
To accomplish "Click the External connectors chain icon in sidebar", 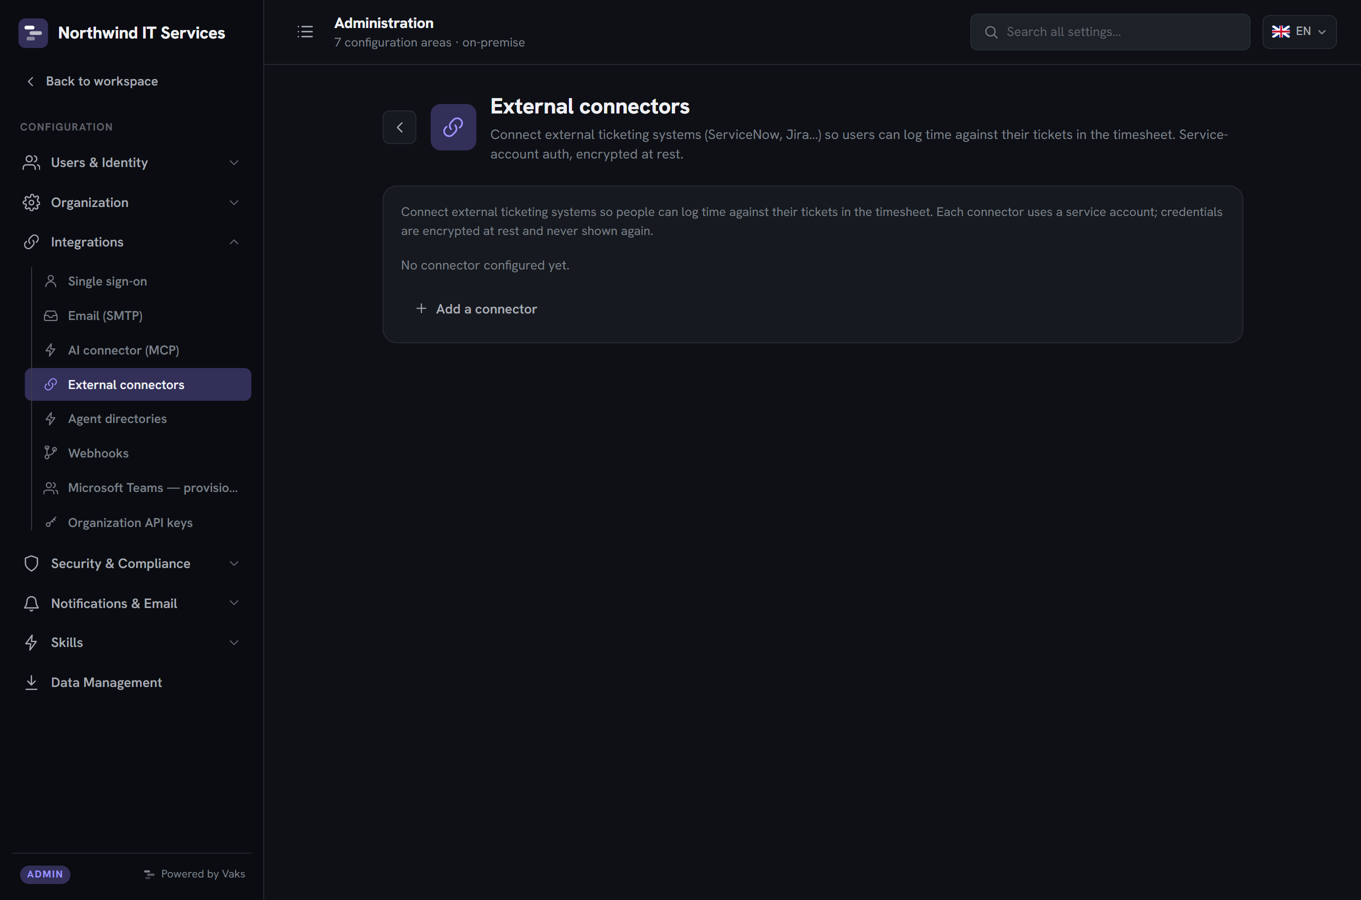I will 51,384.
